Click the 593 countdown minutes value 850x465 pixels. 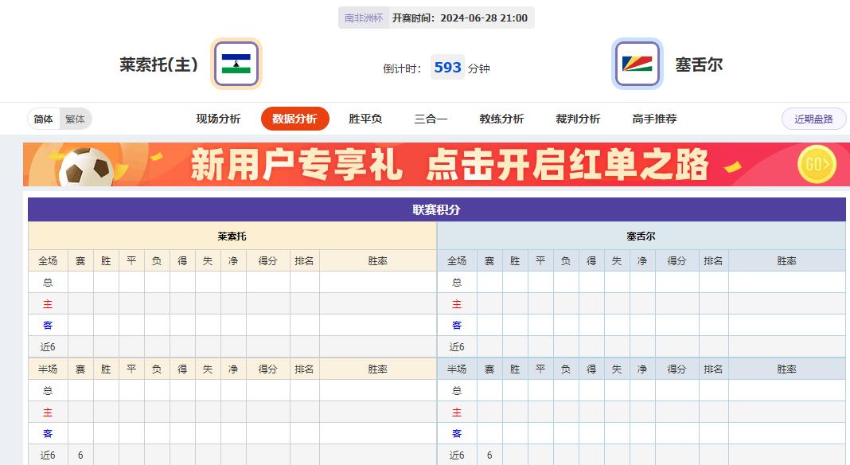tap(447, 68)
